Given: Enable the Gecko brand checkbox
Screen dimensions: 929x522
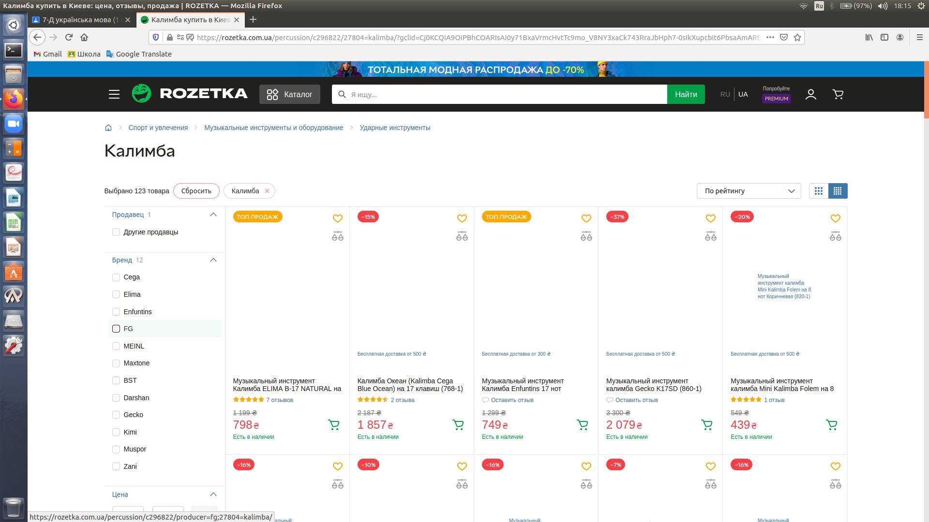Looking at the screenshot, I should pyautogui.click(x=116, y=415).
